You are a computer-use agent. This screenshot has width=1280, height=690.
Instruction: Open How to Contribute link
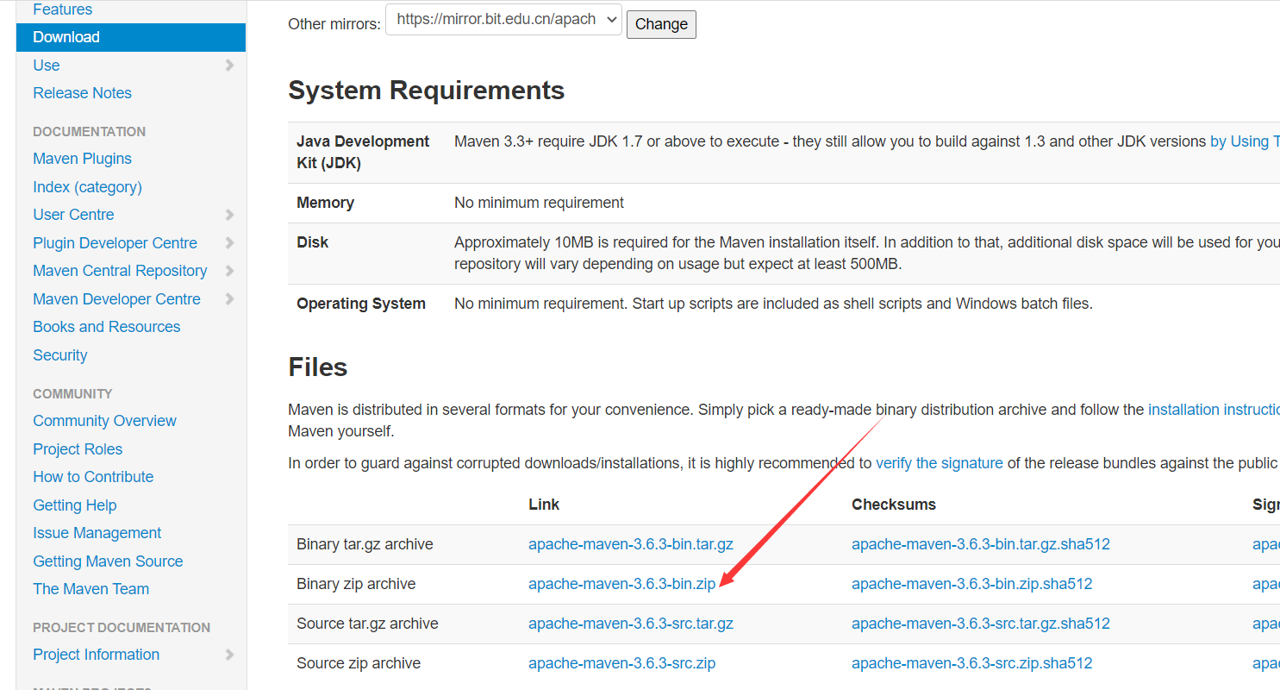[x=93, y=477]
